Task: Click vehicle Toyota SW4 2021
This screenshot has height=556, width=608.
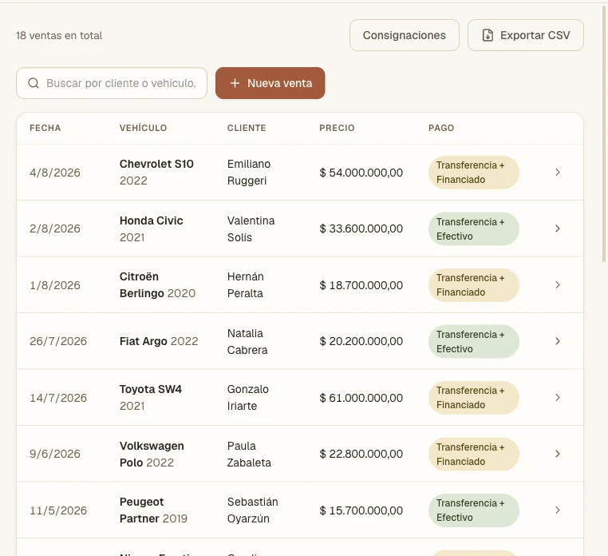Action: click(151, 398)
